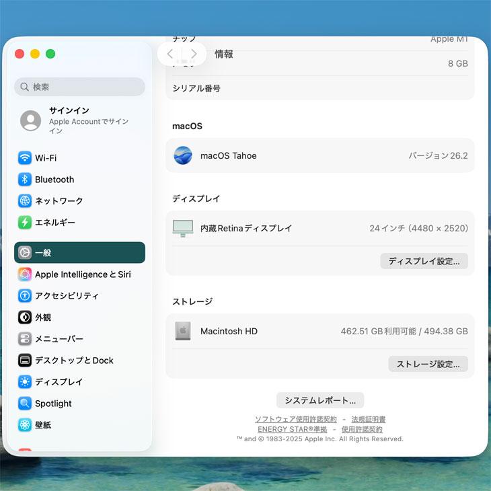Click the macOS Tahoe label
This screenshot has width=491, height=491.
pyautogui.click(x=228, y=155)
